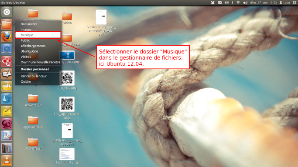Open the dark red swirl launcher icon
The width and height of the screenshot is (298, 167).
(x=7, y=124)
